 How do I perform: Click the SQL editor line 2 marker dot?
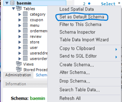coord(89,4)
